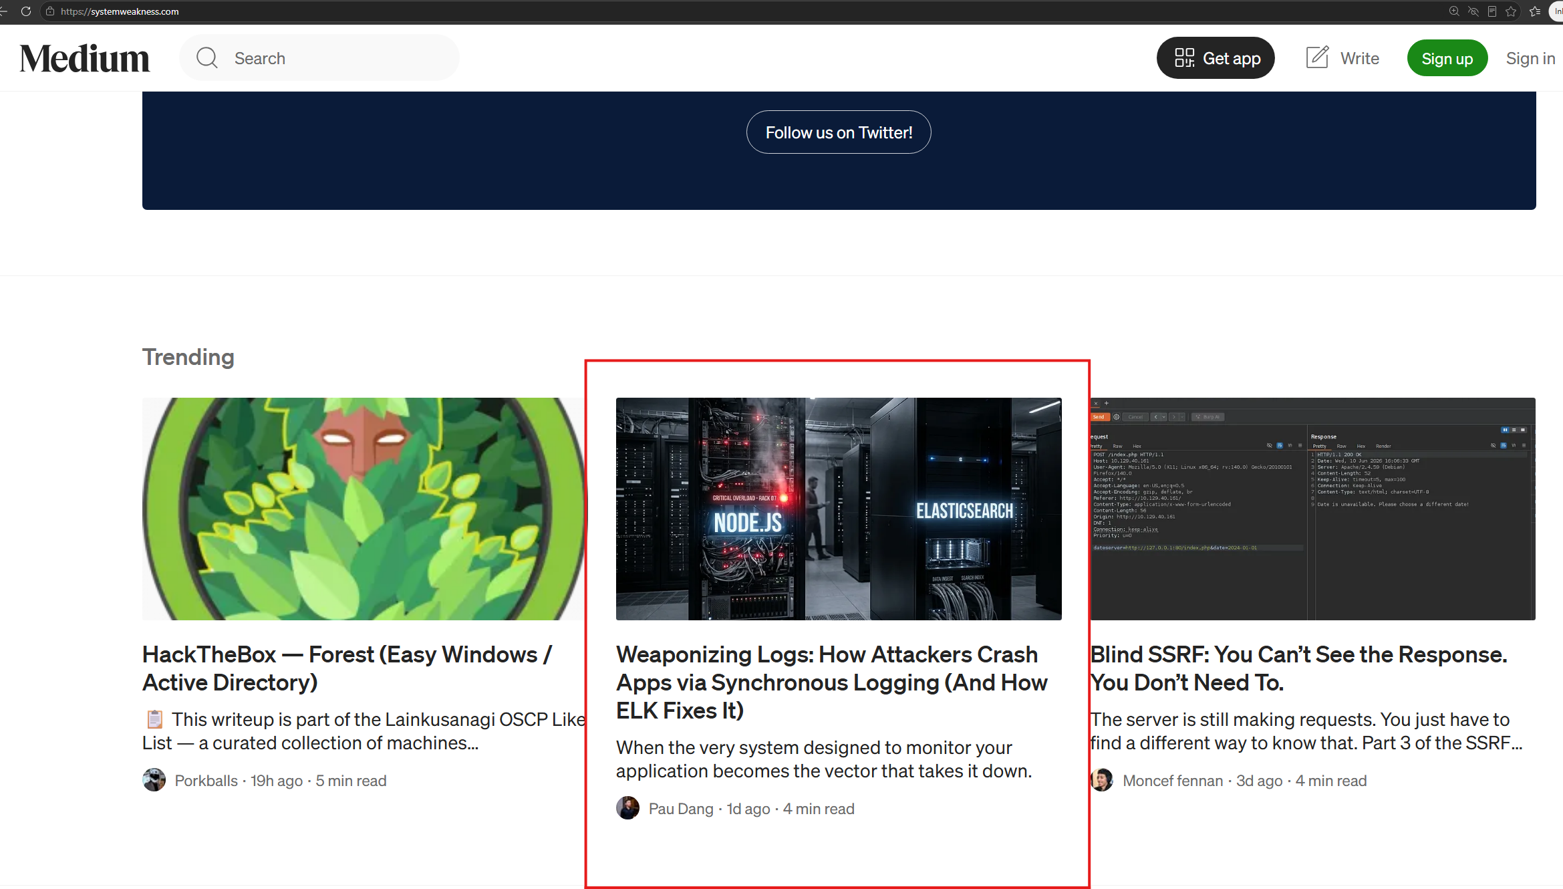Open HackTheBox — Forest article title

click(x=347, y=668)
